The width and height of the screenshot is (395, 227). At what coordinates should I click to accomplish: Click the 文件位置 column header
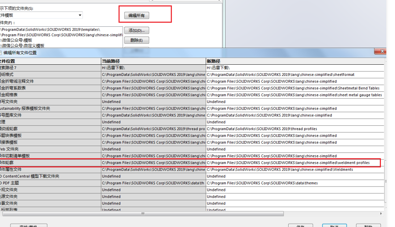pos(50,61)
